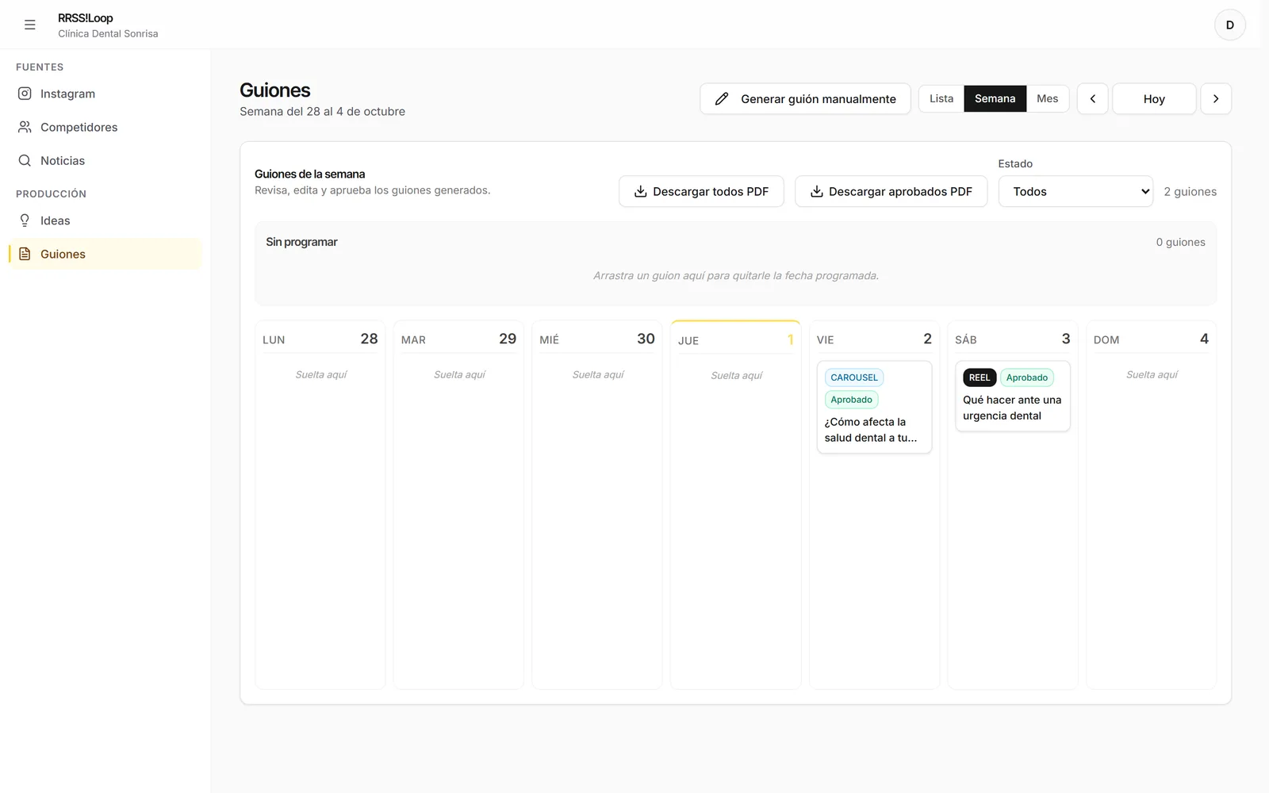Click Aprobado badge on the reel card
Image resolution: width=1269 pixels, height=793 pixels.
coord(1026,377)
